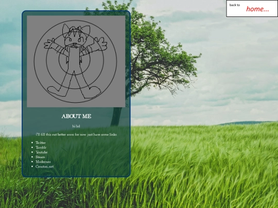Open the Crouton.net link
This screenshot has height=208, width=278.
coord(44,166)
